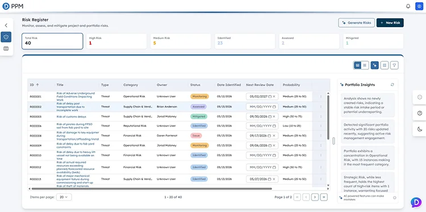Click Generate Risks button
Image resolution: width=426 pixels, height=212 pixels.
point(357,23)
